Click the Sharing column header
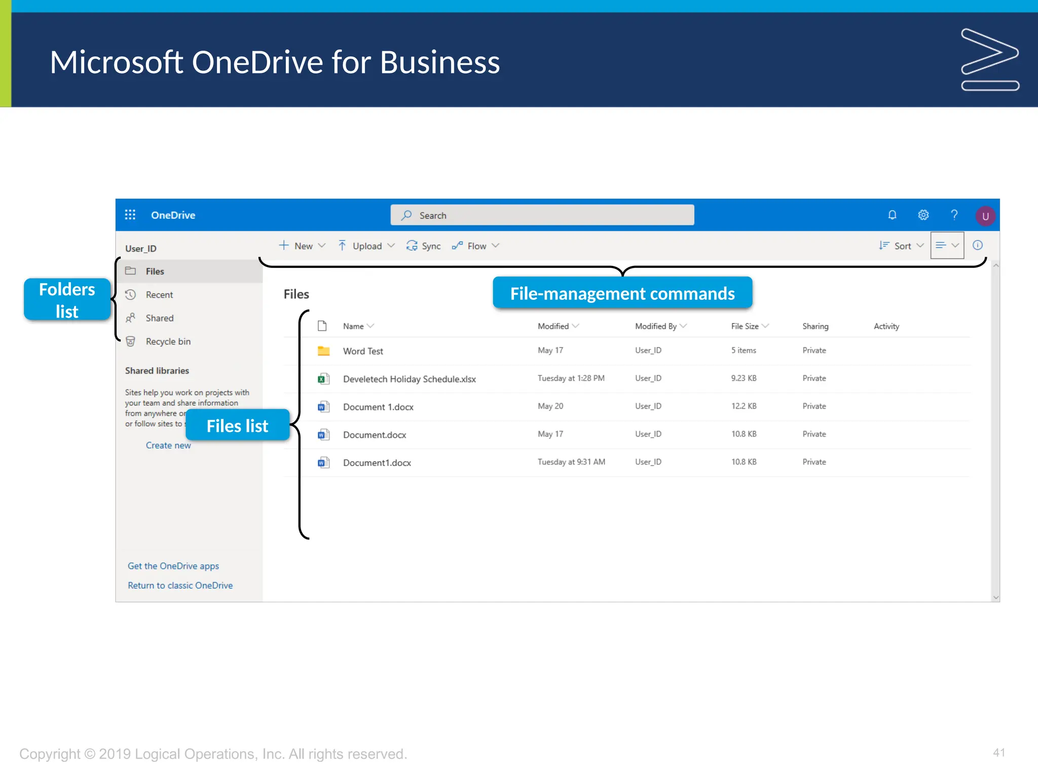The width and height of the screenshot is (1038, 778). pyautogui.click(x=815, y=326)
